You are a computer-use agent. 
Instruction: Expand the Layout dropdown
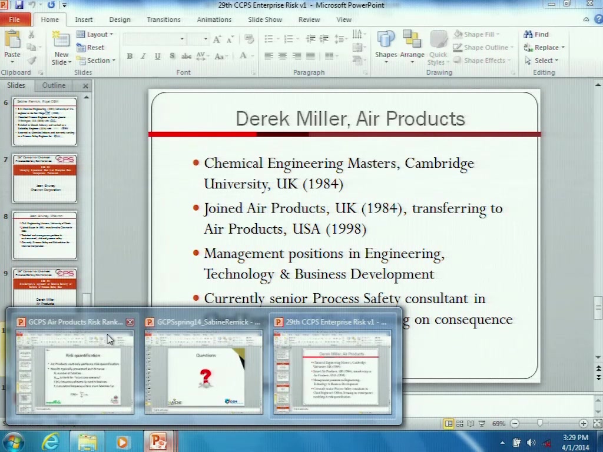[x=95, y=35]
